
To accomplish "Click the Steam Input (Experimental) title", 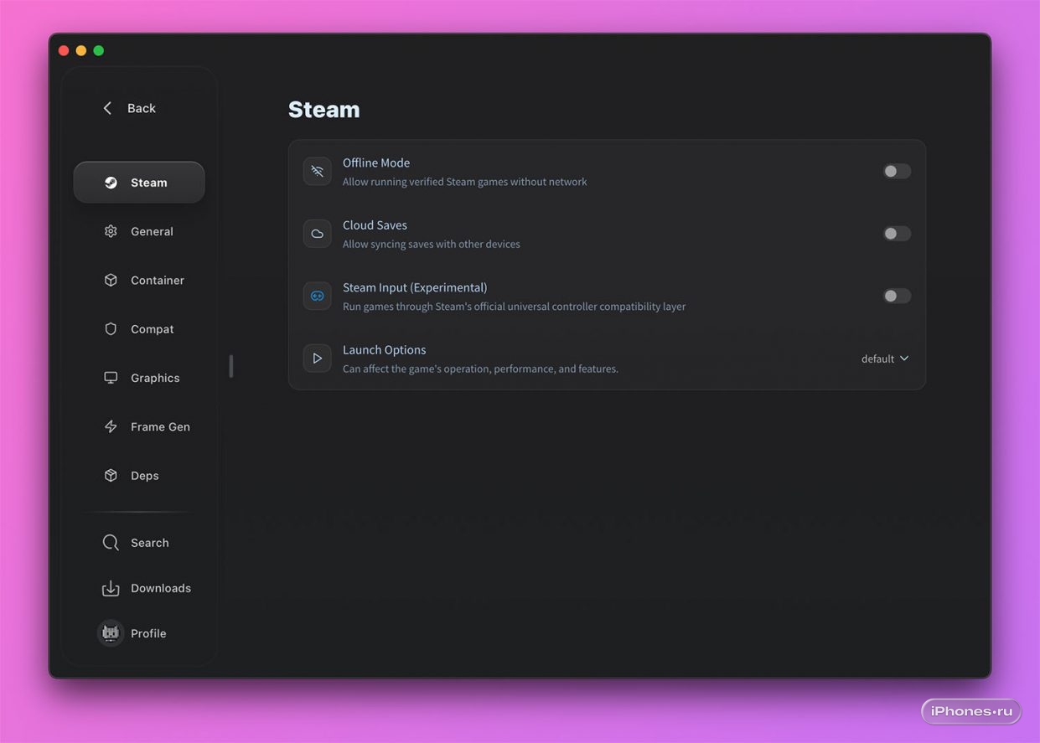I will point(415,287).
